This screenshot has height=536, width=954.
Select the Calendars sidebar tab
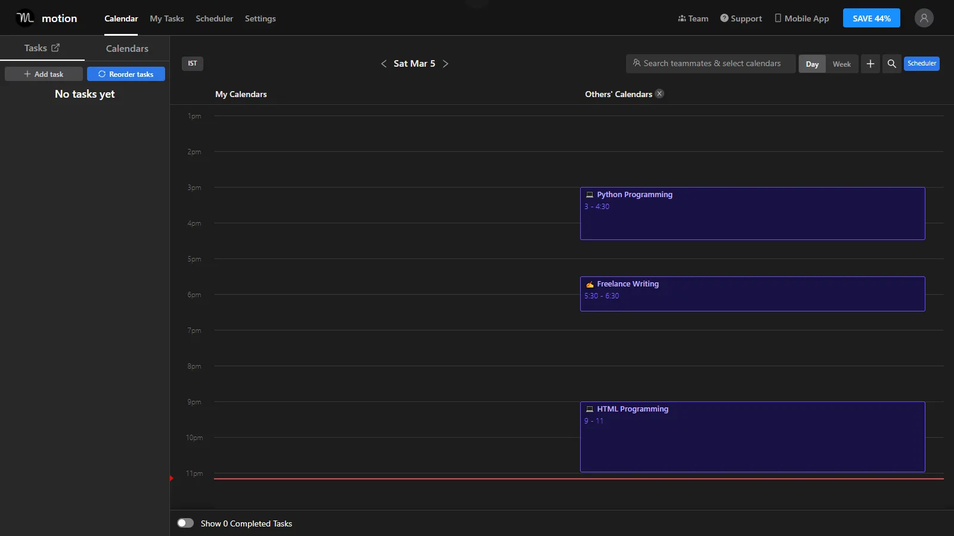tap(127, 48)
